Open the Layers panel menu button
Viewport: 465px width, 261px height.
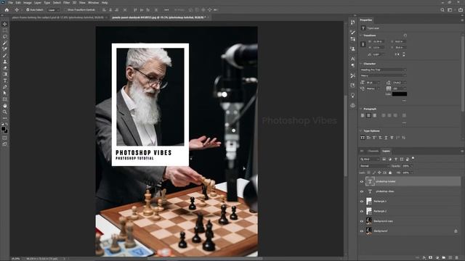462,152
